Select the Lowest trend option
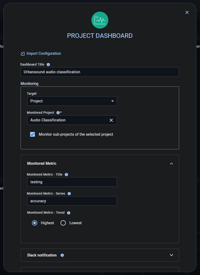The width and height of the screenshot is (200, 275). point(63,223)
